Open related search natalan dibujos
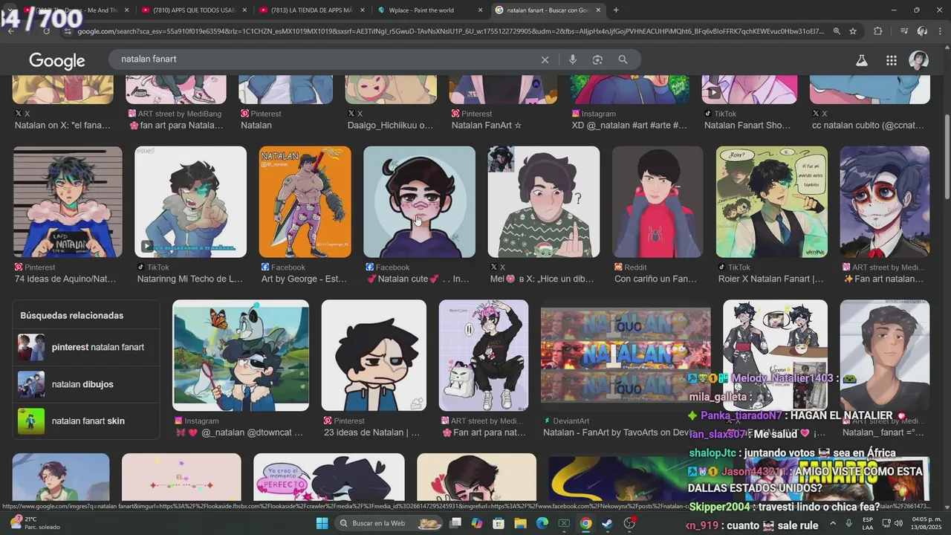Image resolution: width=951 pixels, height=535 pixels. 86,384
